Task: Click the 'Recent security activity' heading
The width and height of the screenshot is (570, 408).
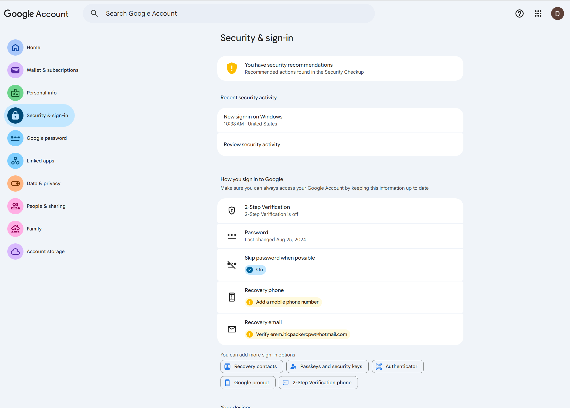Action: tap(249, 98)
